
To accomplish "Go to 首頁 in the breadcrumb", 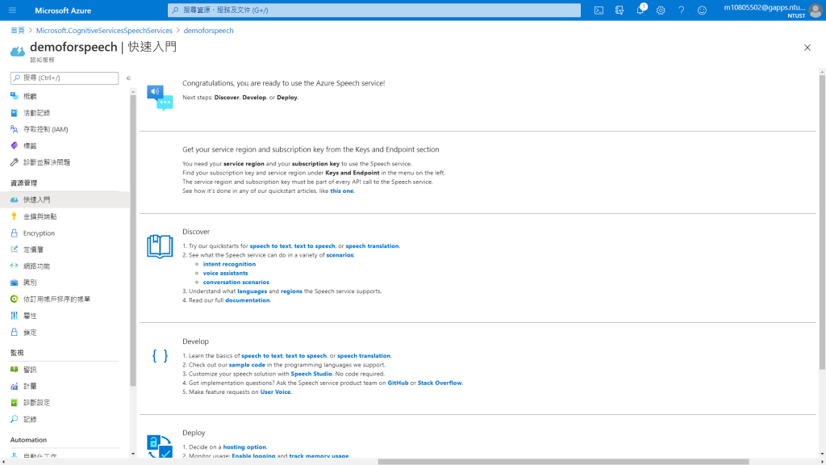I will [18, 31].
